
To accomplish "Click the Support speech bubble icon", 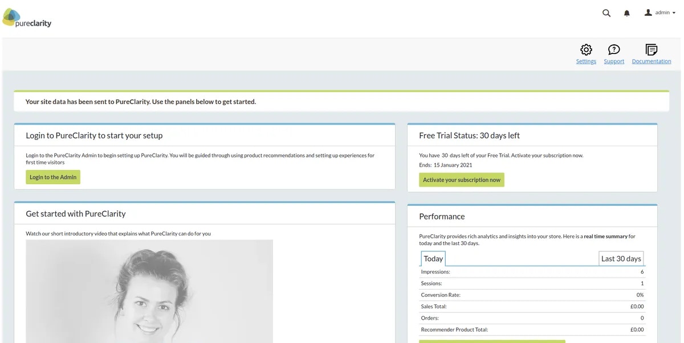I will tap(614, 49).
